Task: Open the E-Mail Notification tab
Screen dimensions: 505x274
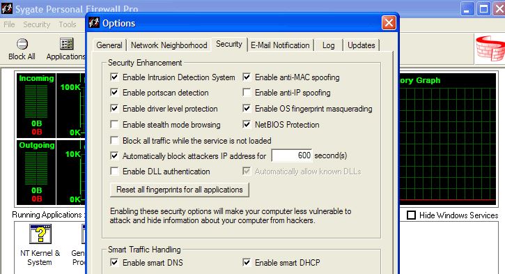Action: point(280,45)
